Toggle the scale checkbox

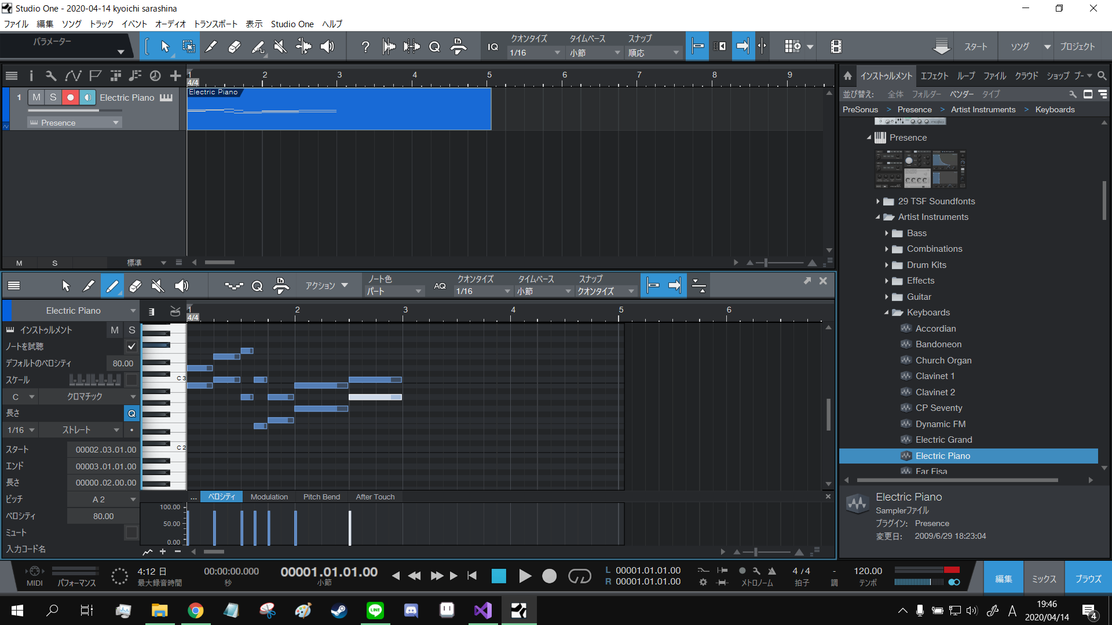131,380
